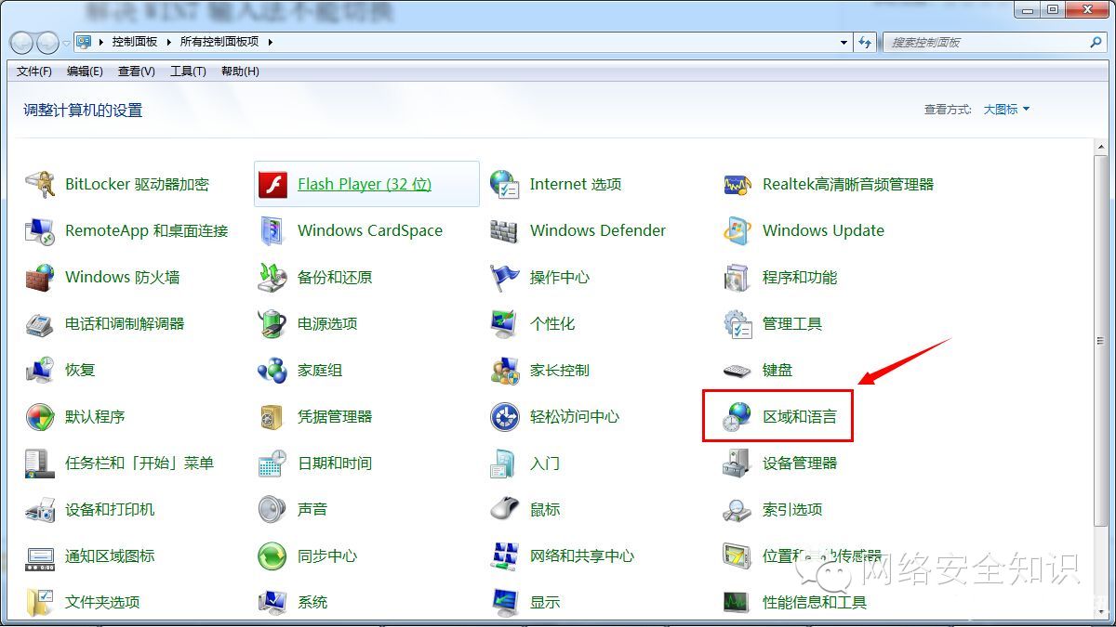The height and width of the screenshot is (627, 1116).
Task: Open the 设备管理器 icon
Action: [737, 463]
